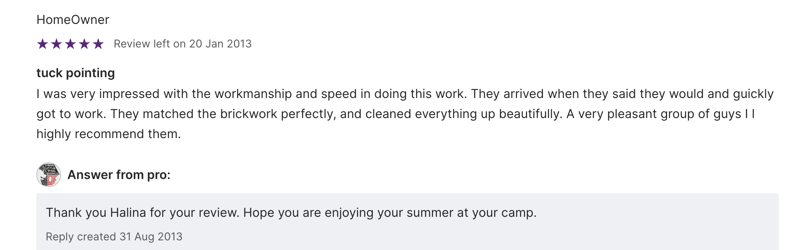Click the 'Reply created 31 Aug 2013' label
This screenshot has width=785, height=250.
pyautogui.click(x=114, y=236)
